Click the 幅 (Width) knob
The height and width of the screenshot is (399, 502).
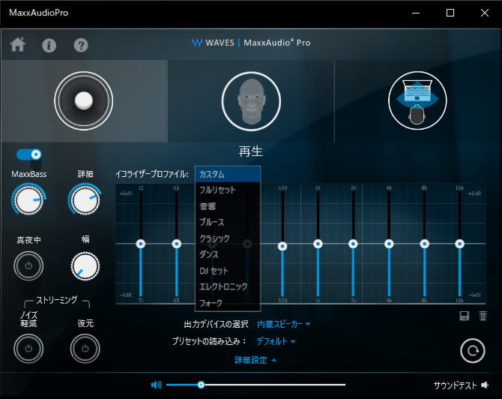[x=85, y=266]
